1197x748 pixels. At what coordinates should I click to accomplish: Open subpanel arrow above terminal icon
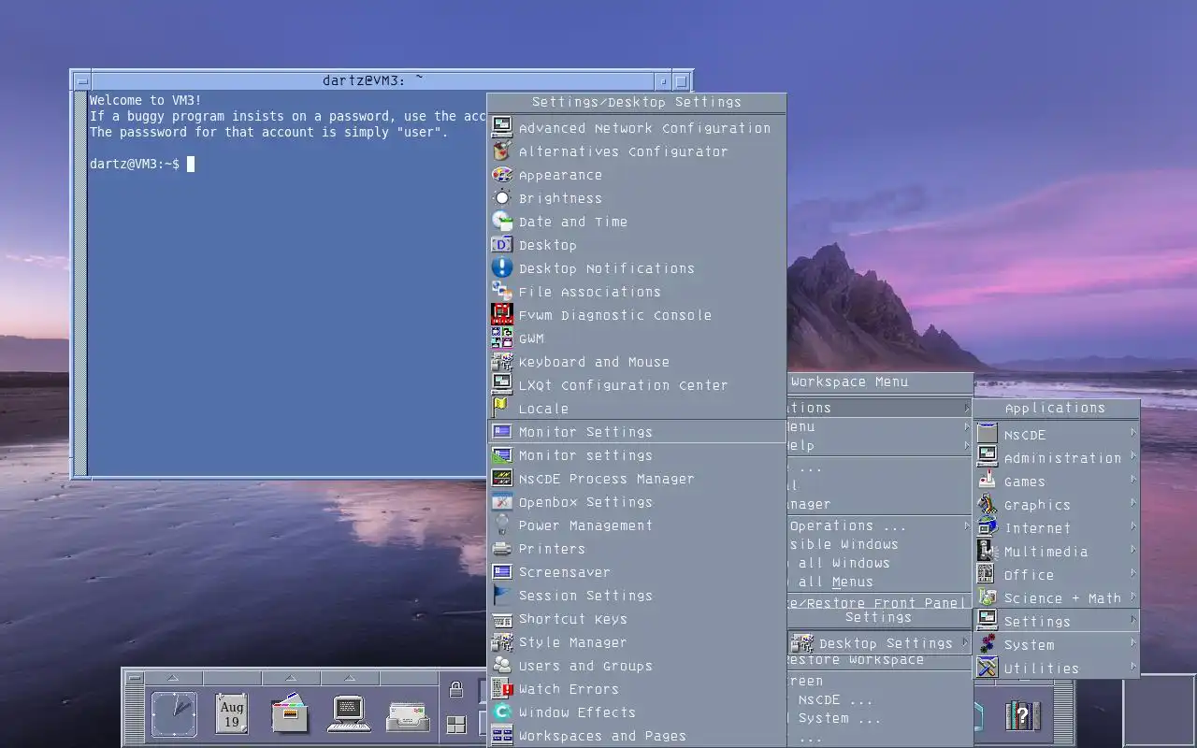(x=349, y=678)
